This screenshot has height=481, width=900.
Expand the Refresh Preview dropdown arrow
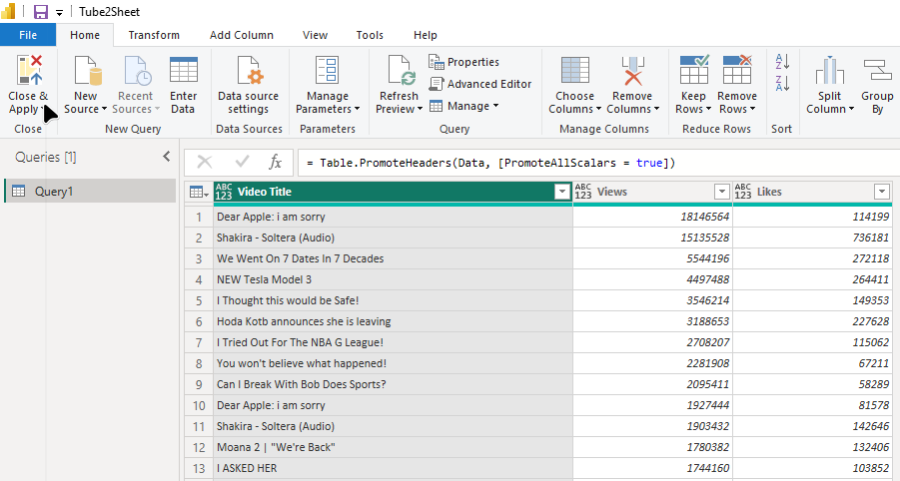[x=420, y=109]
